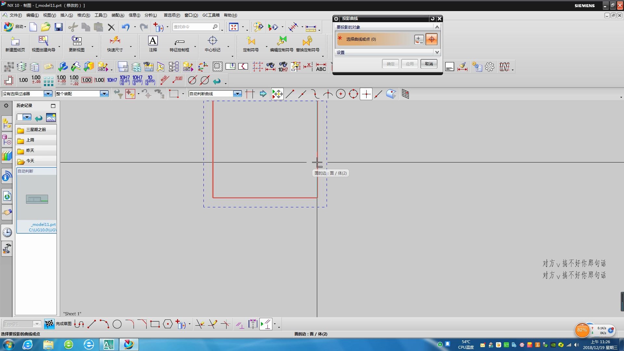
Task: Open the 编辑(E) menu
Action: [x=32, y=15]
